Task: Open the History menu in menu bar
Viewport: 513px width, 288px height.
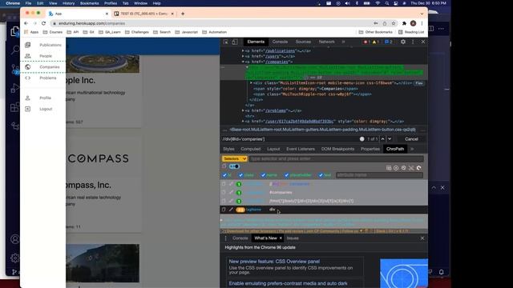Action: tap(68, 3)
